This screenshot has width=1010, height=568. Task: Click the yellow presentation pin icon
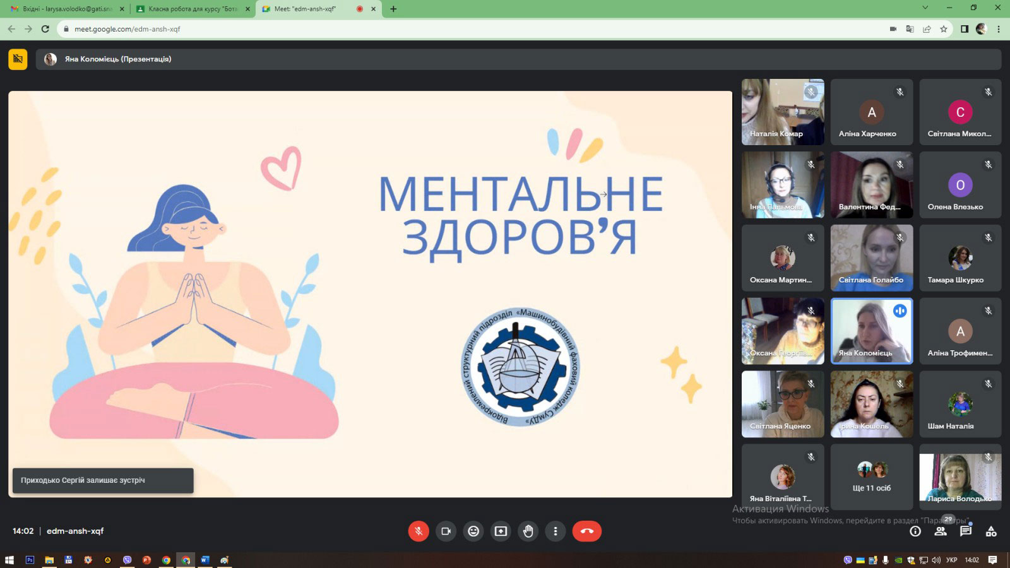[18, 59]
